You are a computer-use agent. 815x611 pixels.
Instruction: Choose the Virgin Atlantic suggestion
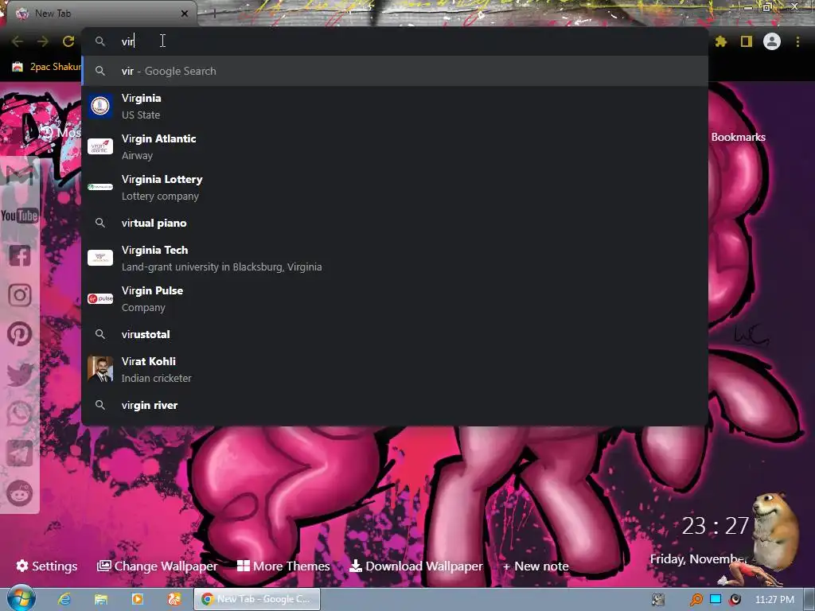(395, 146)
